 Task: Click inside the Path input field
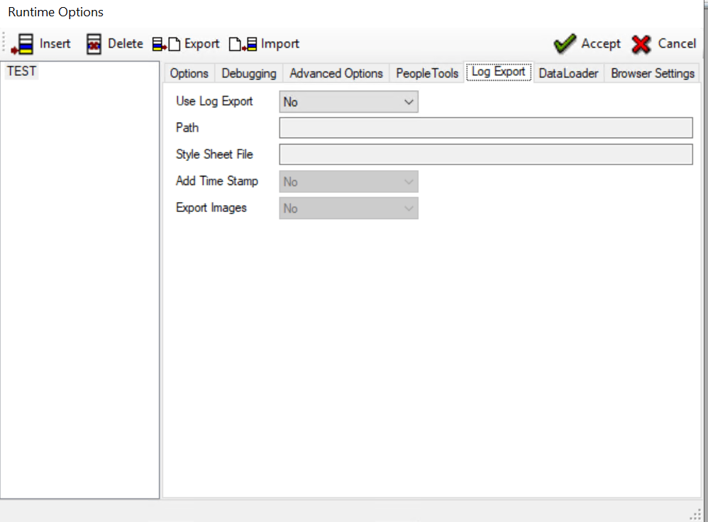pos(486,128)
